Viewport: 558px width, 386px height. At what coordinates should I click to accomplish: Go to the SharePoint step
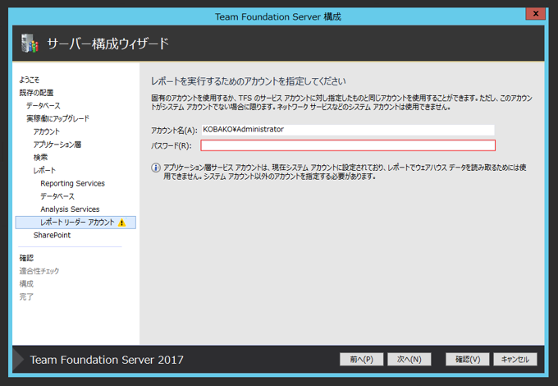point(52,235)
